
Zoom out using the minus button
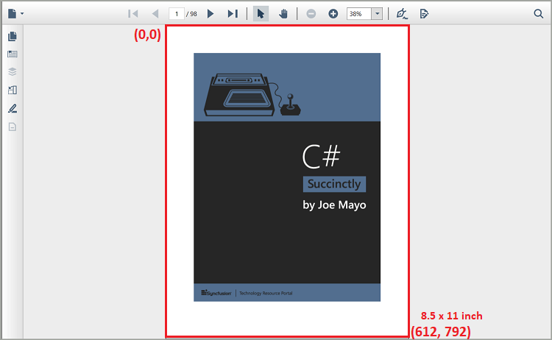[x=311, y=13]
